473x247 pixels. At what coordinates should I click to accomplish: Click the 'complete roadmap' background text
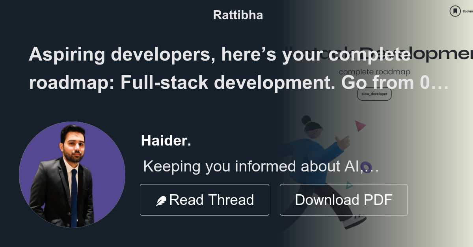374,72
